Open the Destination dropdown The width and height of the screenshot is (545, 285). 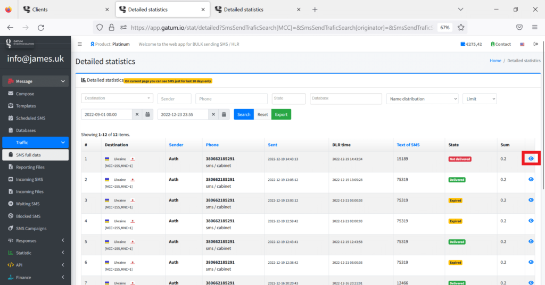pos(117,98)
